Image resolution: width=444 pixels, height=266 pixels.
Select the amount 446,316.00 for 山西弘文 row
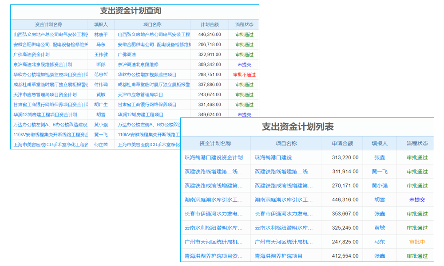(x=209, y=34)
